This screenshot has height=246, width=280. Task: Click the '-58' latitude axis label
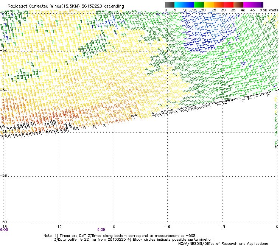[x=3, y=176]
